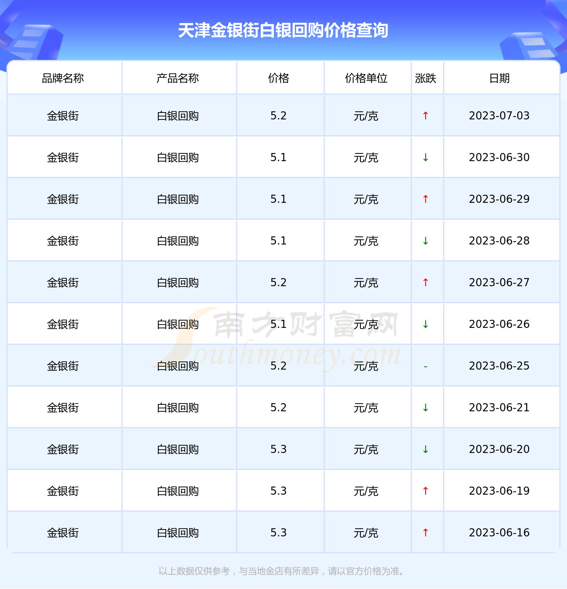Viewport: 567px width, 589px height.
Task: Click price 5.1 in the 2023-06-28 row
Action: click(x=279, y=241)
